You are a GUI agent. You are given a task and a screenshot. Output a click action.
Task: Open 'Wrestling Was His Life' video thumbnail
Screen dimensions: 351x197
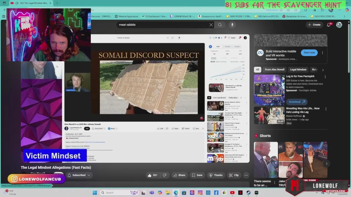coord(269,115)
